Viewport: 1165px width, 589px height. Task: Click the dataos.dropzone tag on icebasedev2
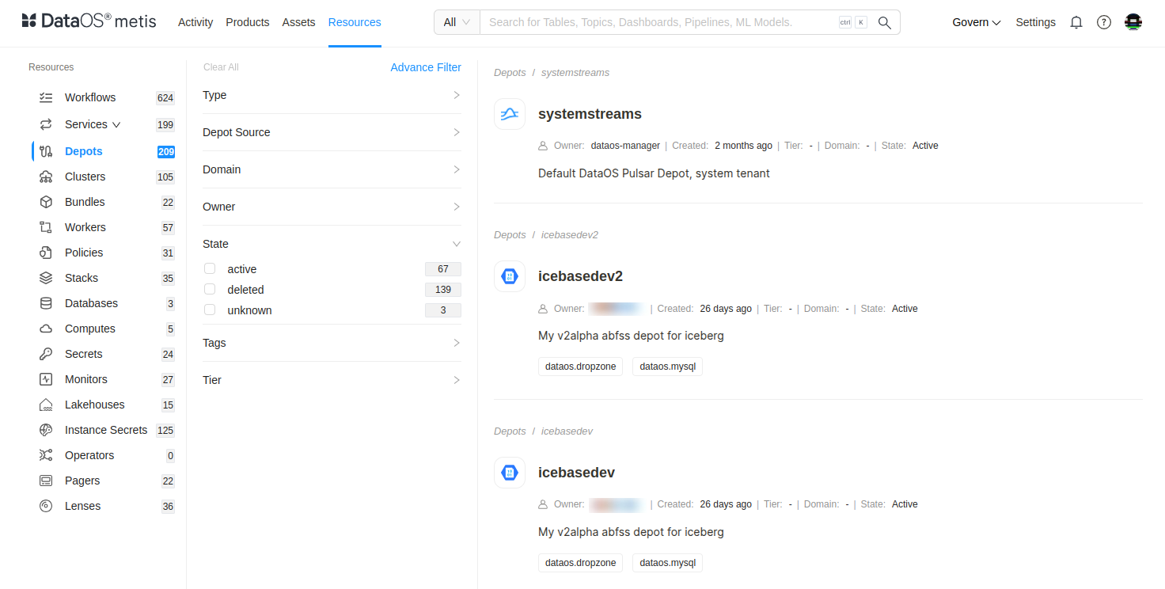580,367
